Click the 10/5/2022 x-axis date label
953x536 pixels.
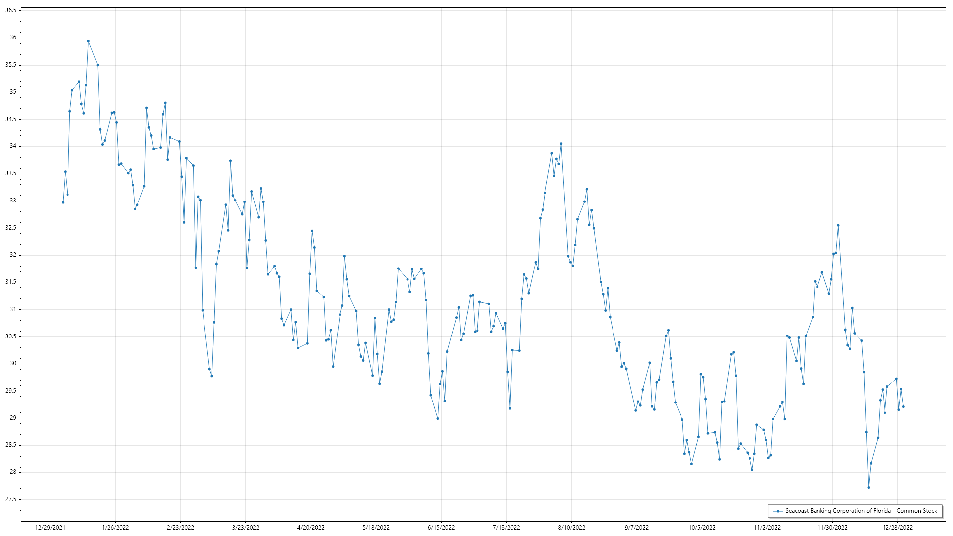pyautogui.click(x=702, y=528)
